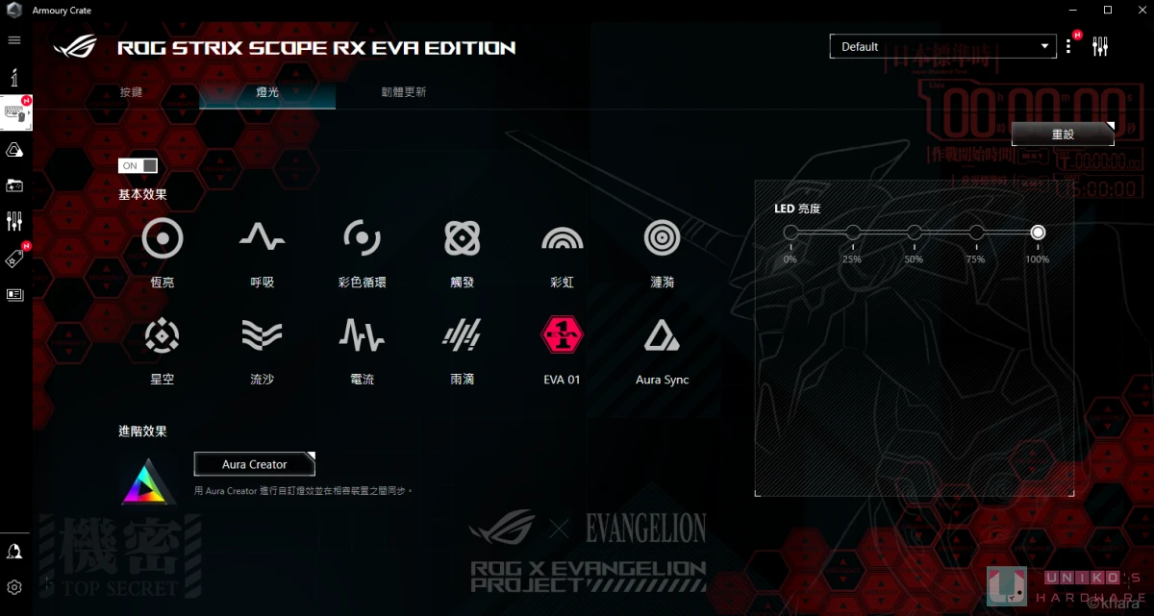This screenshot has width=1154, height=616.
Task: Click the 重設 reset button
Action: (1063, 135)
